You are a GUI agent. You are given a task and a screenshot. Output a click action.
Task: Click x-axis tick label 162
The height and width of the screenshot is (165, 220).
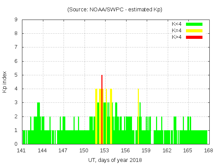pos(167,150)
